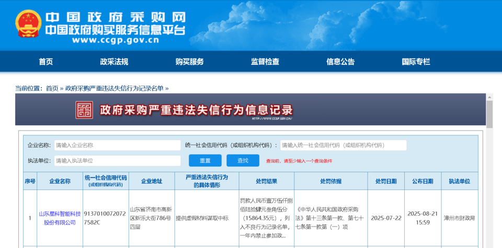Viewport: 502px width, 248px height.
Task: Click the 处罚依据 column header
Action: point(330,181)
